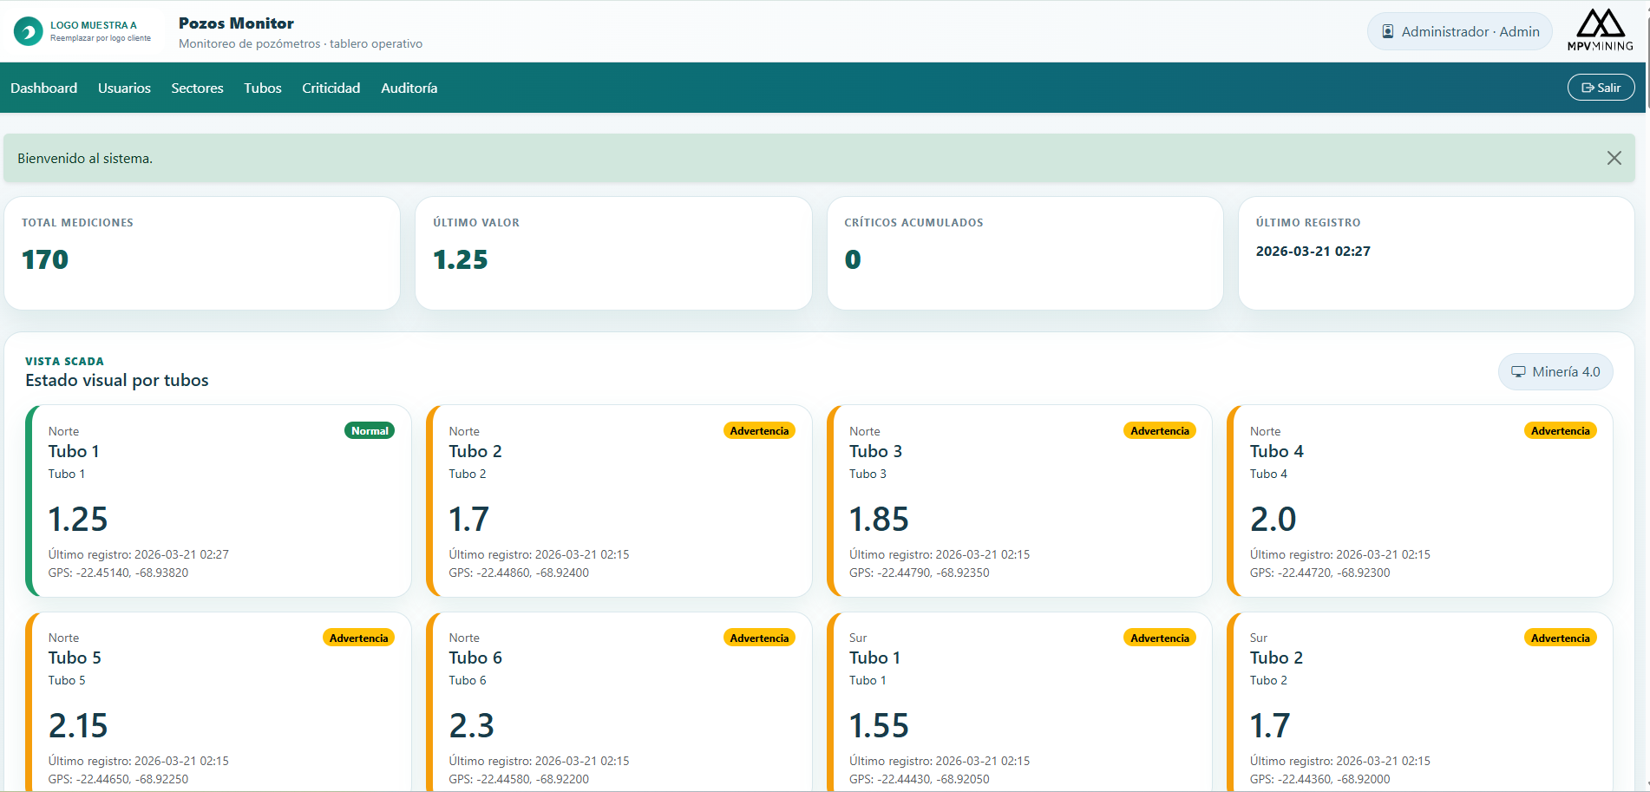Click the MPV Mining logo
The height and width of the screenshot is (792, 1650).
point(1601,29)
